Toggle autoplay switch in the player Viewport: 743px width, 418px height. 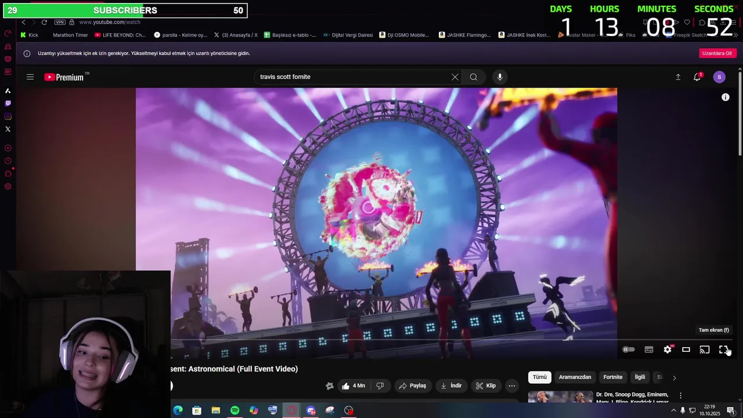tap(629, 349)
